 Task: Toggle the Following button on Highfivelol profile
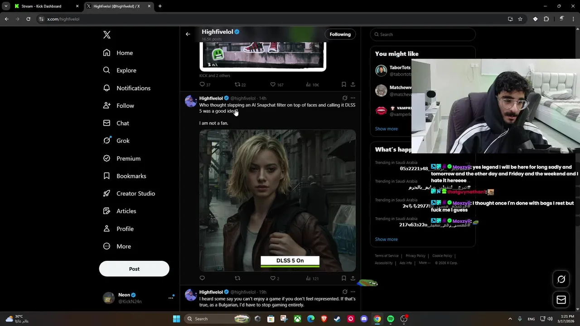click(x=340, y=34)
